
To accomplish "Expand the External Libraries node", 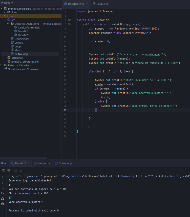I will click(x=1, y=65).
